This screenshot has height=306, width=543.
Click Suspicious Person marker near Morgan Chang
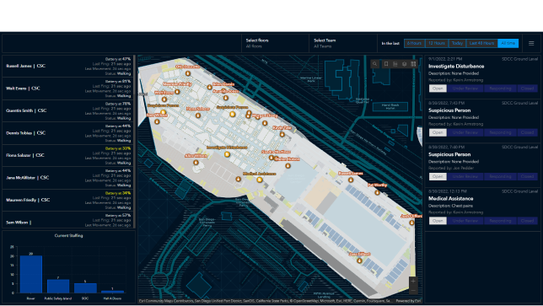[233, 115]
